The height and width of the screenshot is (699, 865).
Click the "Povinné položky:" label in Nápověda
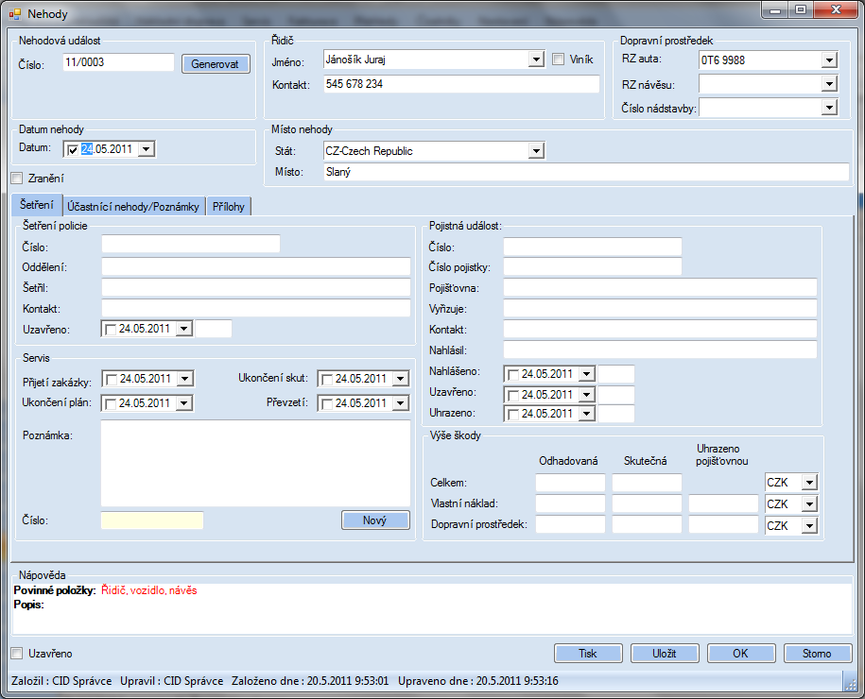coord(55,590)
